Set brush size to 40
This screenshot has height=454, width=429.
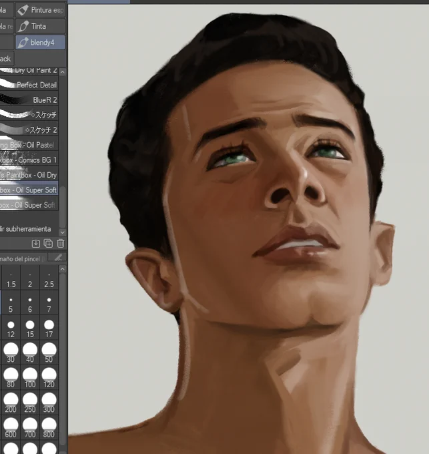pos(30,353)
